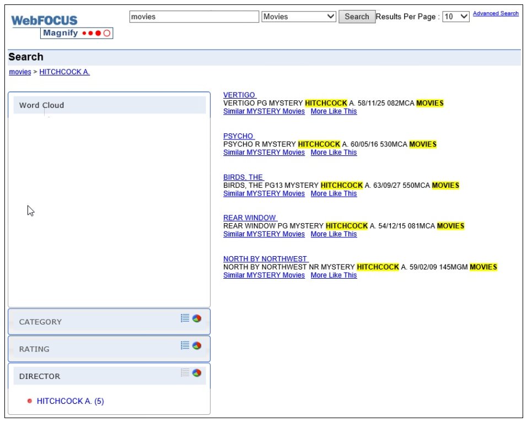Click the list view icon in RATING panel
The image size is (527, 422).
click(185, 345)
